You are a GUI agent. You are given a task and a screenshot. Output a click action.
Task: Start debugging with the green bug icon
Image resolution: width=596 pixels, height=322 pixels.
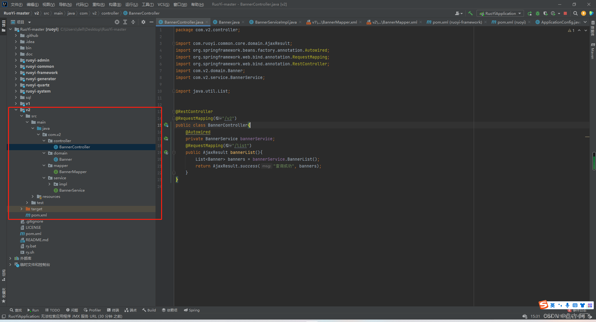[538, 13]
